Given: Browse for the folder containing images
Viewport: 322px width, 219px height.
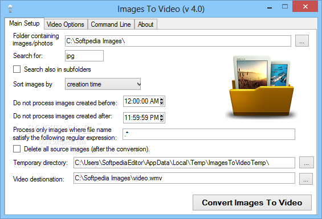Looking at the screenshot, I should [302, 41].
